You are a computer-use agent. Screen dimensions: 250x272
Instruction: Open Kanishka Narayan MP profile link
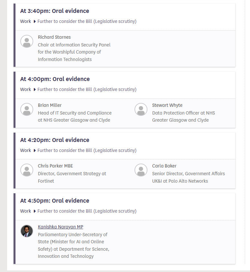click(60, 227)
